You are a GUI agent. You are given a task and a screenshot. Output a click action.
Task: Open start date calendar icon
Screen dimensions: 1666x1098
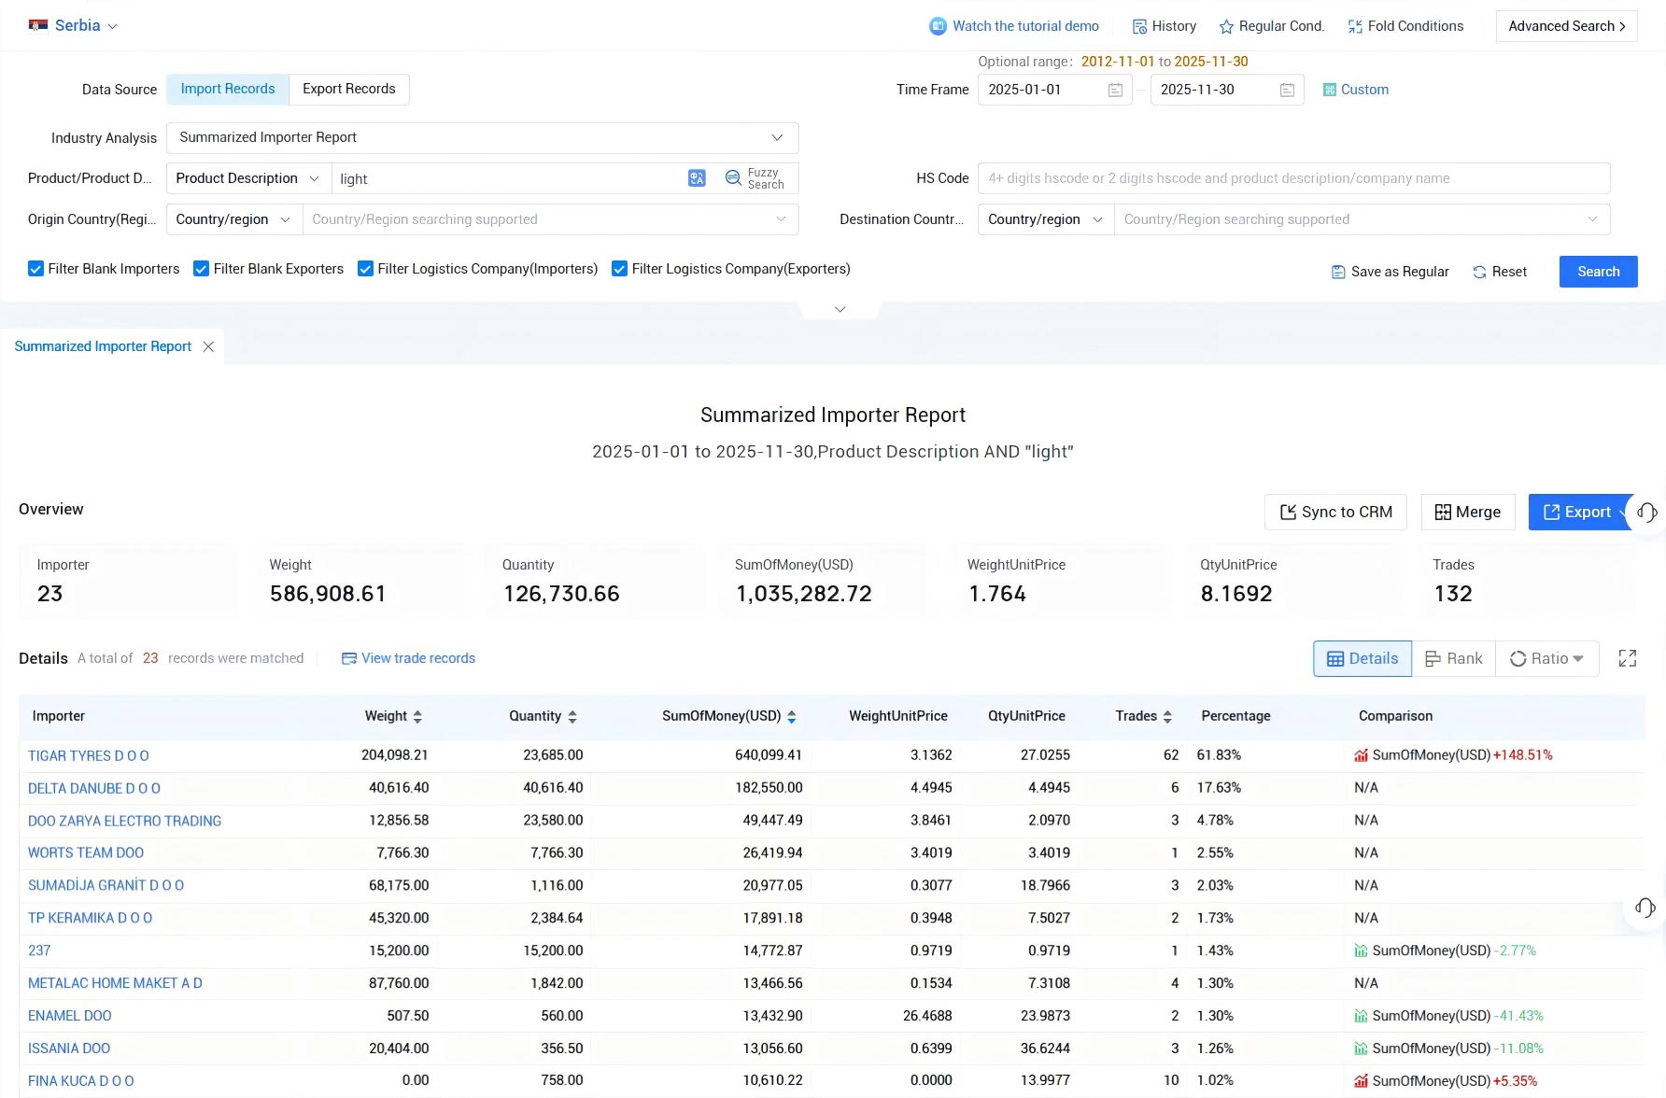pyautogui.click(x=1115, y=90)
